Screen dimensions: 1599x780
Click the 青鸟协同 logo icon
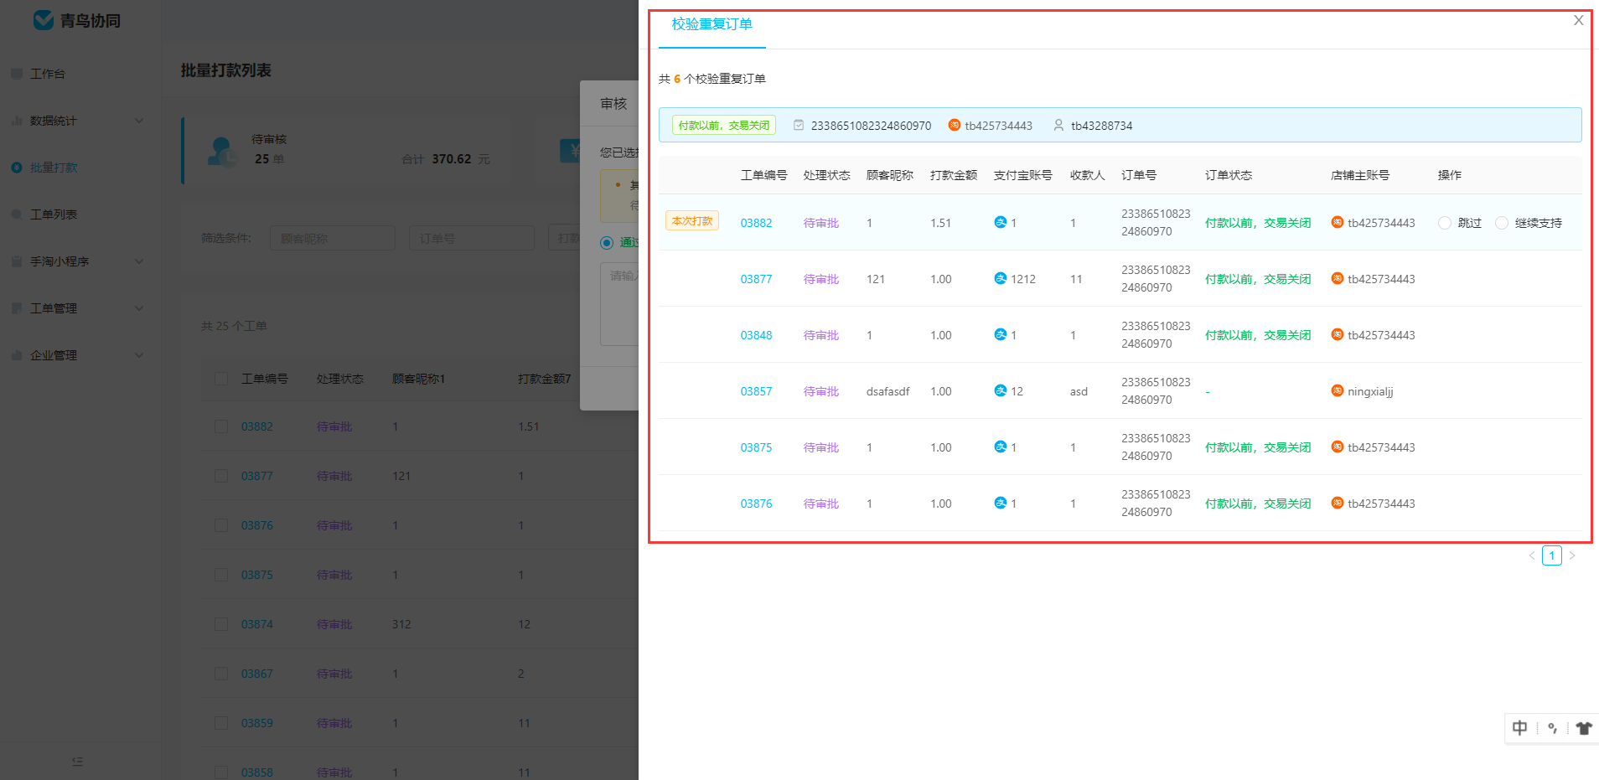tap(44, 20)
